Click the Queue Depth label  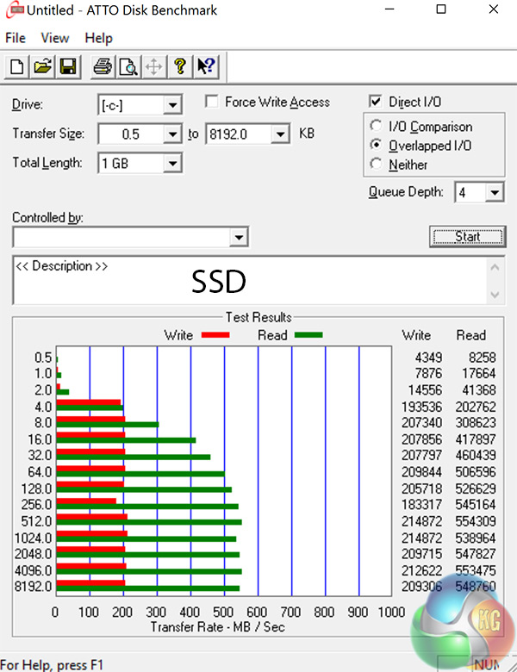pyautogui.click(x=406, y=191)
